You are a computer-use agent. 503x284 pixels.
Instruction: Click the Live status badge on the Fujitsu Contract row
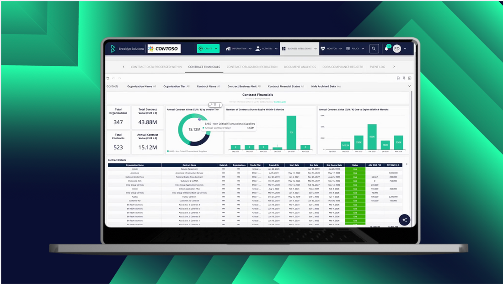tap(355, 197)
